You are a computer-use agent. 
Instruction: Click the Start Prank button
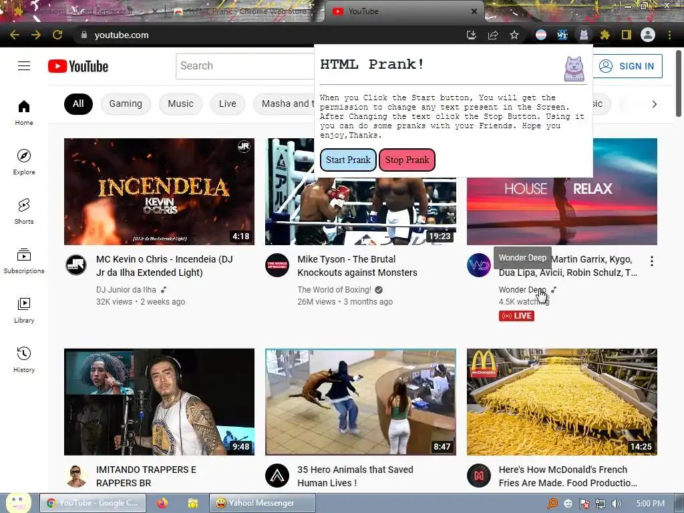[x=348, y=160]
